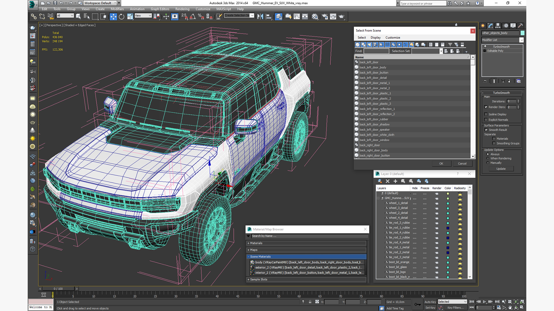Click color swatch of wheel_1_detail layer row
The height and width of the screenshot is (311, 554).
pos(448,203)
